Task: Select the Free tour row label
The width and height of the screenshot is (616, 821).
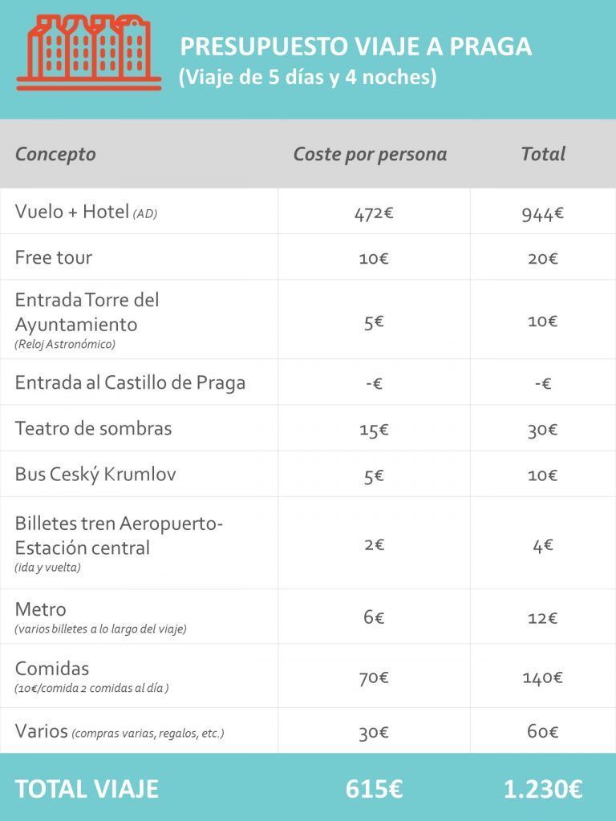Action: (54, 257)
